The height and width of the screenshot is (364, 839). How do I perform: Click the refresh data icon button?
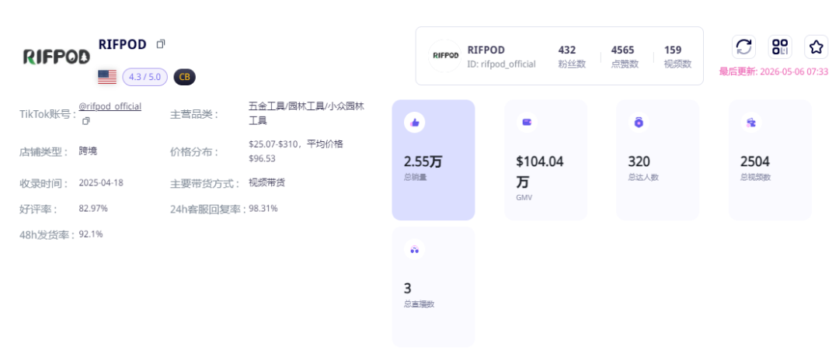pos(743,47)
